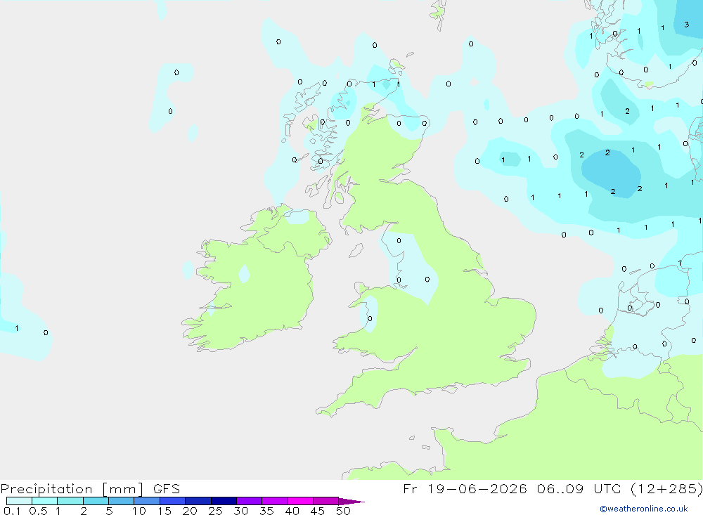Click the purple arrow tip above 50 mm

click(351, 501)
